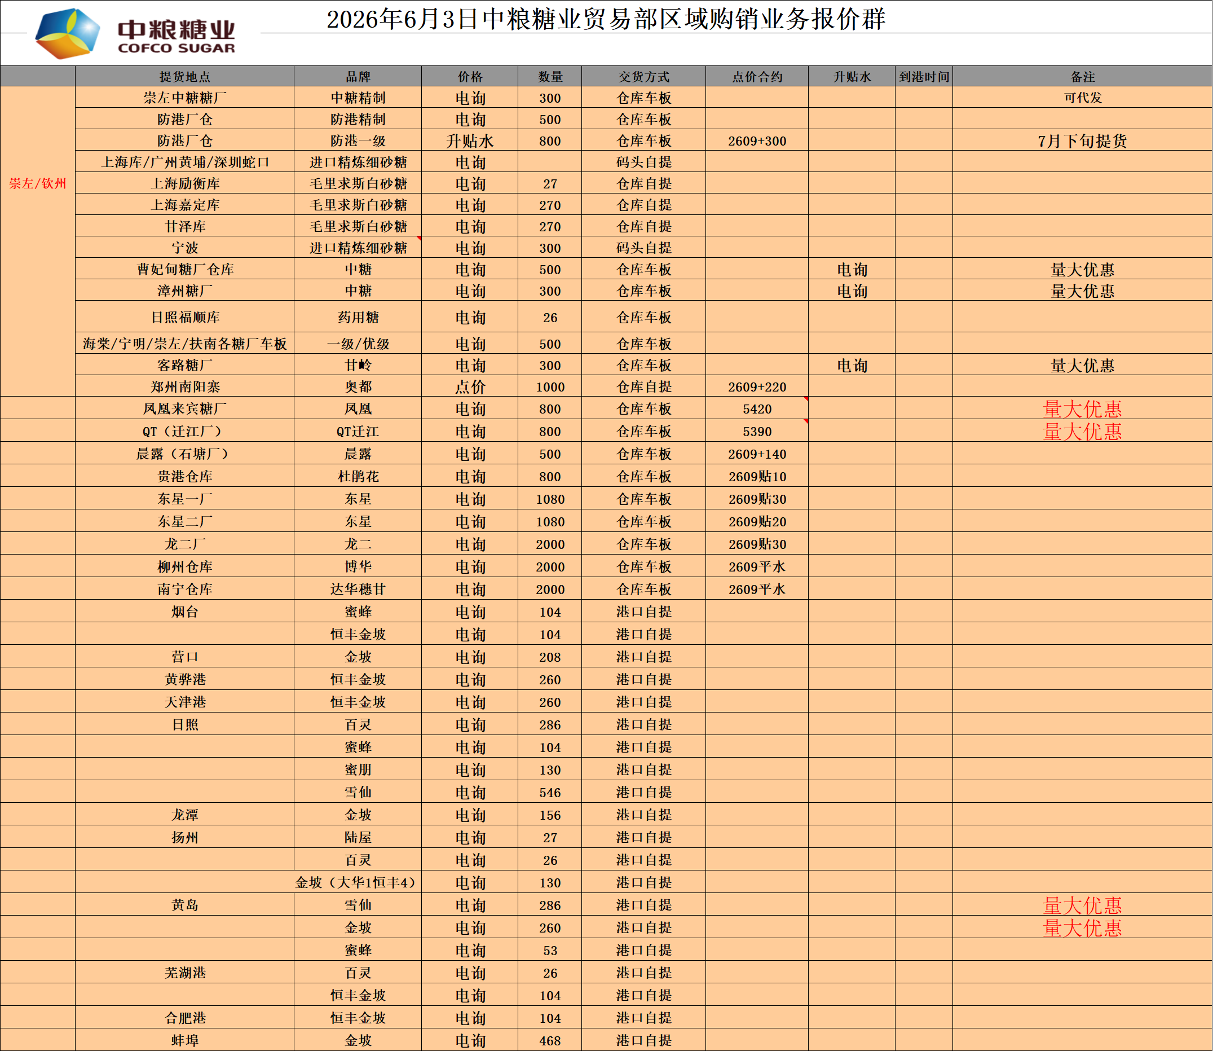
Task: Select the 防港精制 brand cell
Action: tap(358, 120)
